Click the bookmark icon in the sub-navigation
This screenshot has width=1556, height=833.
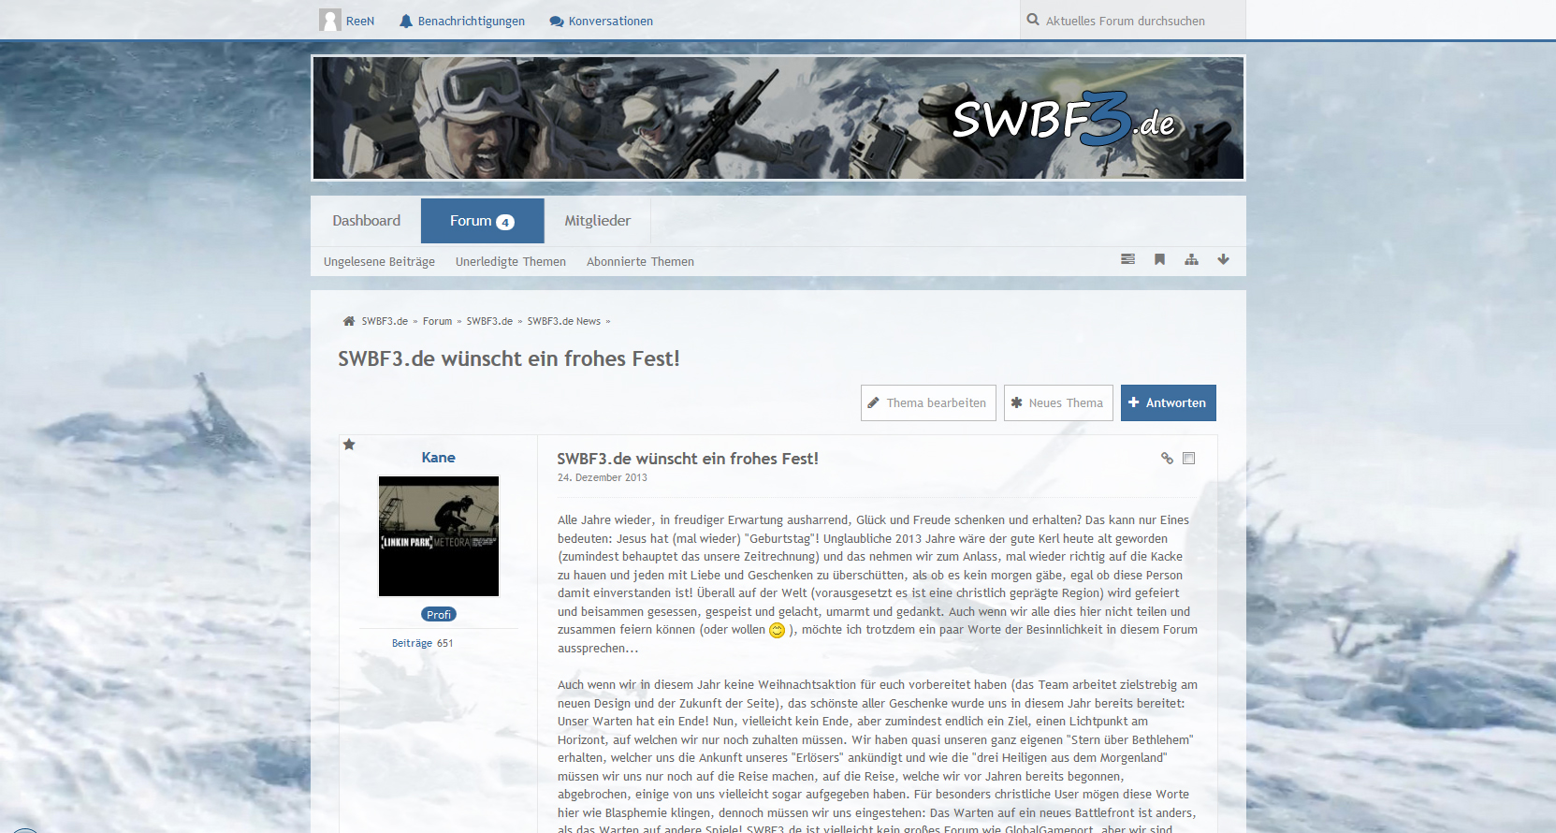pos(1159,259)
